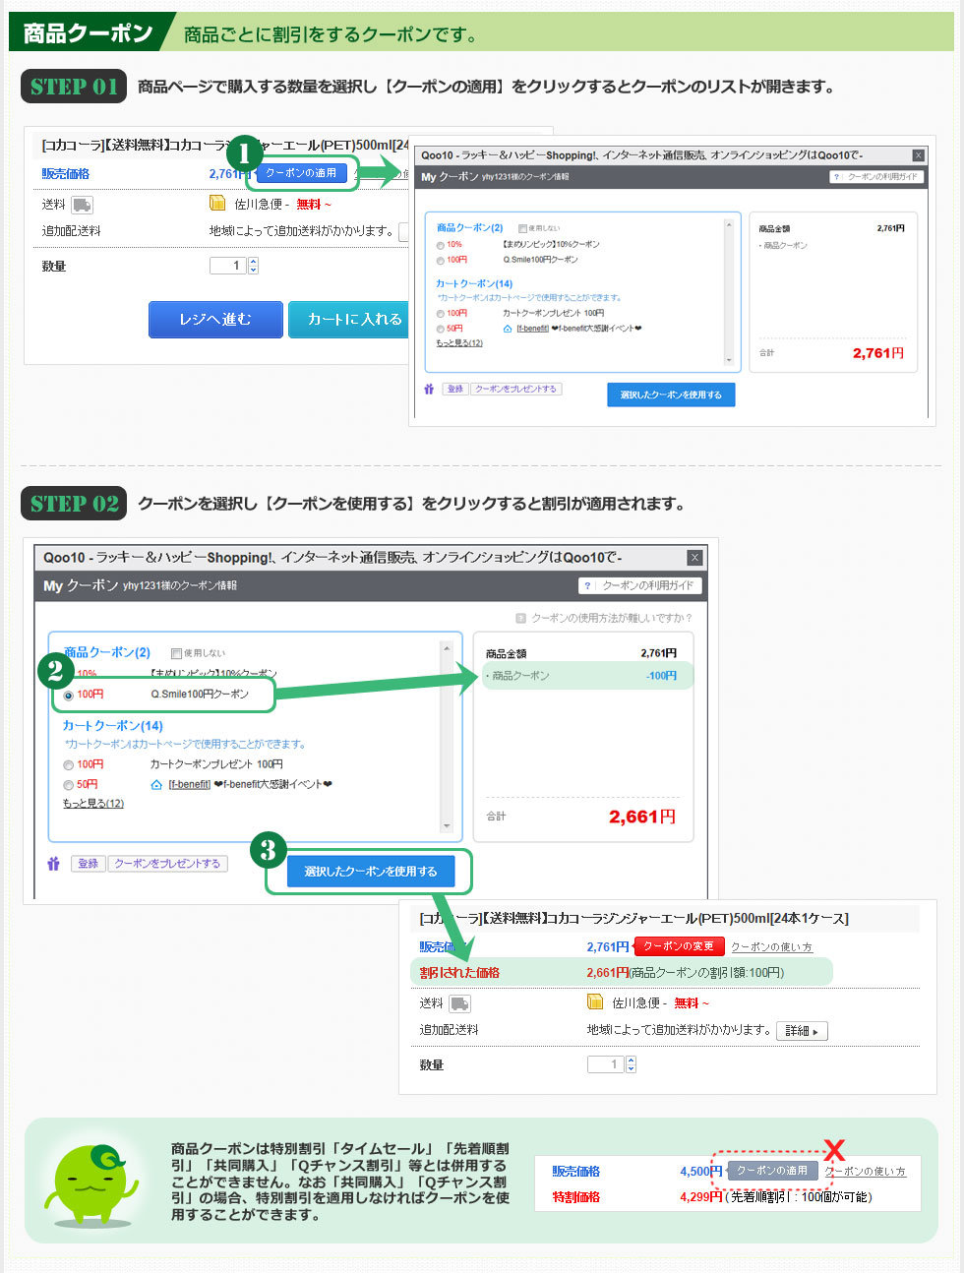Image resolution: width=964 pixels, height=1273 pixels.
Task: Expand the 詳細 button for 追加配送料
Action: tap(802, 1031)
